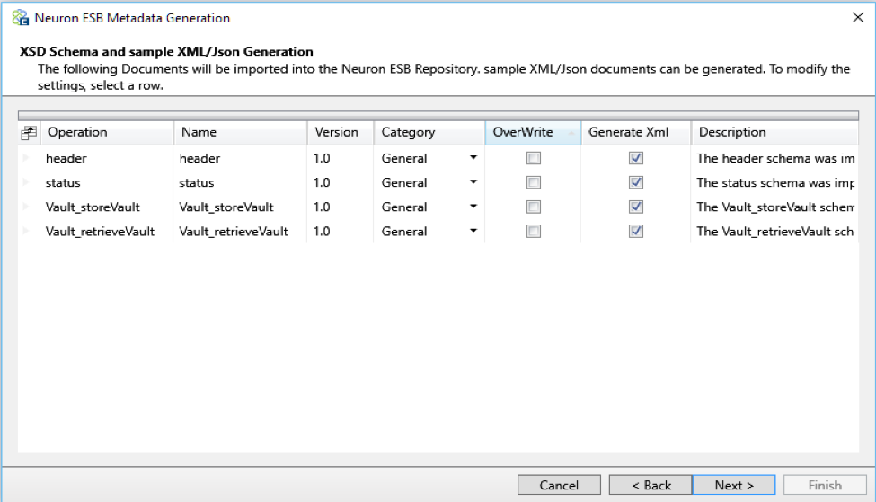Screen dimensions: 876x502
Task: Click the Neuron ESB app icon in title bar
Action: [x=21, y=18]
